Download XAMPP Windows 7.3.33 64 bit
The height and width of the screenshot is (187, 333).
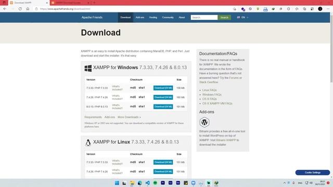tap(163, 88)
